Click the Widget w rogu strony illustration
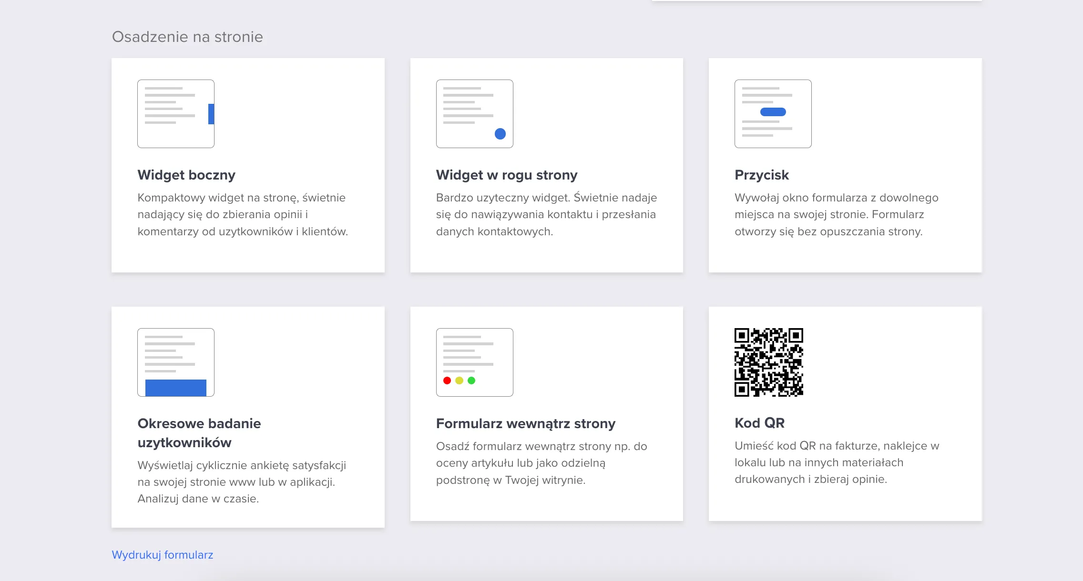 tap(474, 114)
